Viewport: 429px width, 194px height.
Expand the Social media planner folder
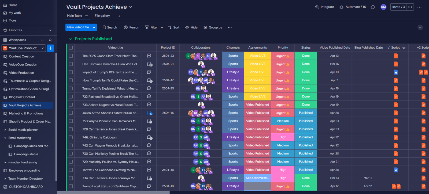[x=5, y=130]
